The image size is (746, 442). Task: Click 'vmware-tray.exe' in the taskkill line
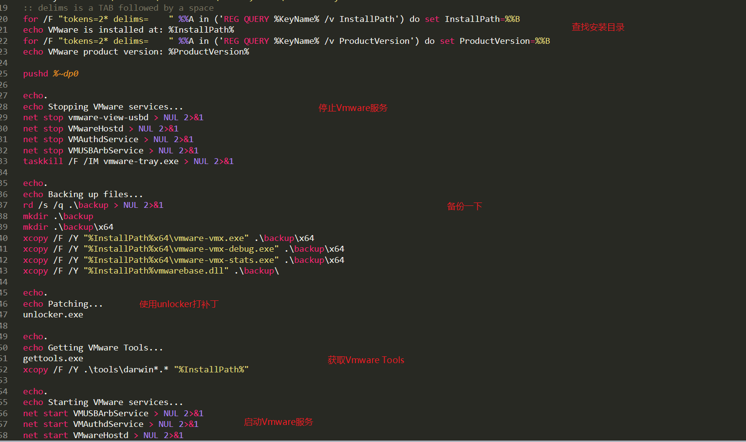pyautogui.click(x=141, y=161)
